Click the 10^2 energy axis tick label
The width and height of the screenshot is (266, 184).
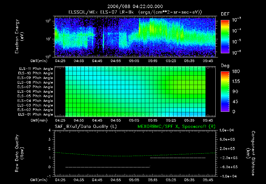coord(48,21)
